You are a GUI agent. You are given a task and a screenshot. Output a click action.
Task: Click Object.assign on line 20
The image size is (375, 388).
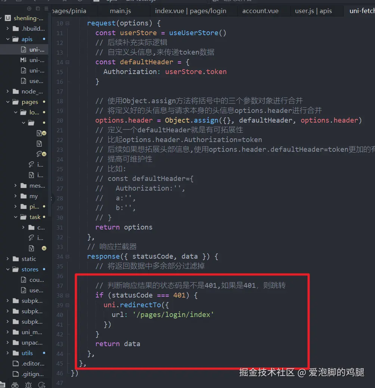pyautogui.click(x=192, y=120)
